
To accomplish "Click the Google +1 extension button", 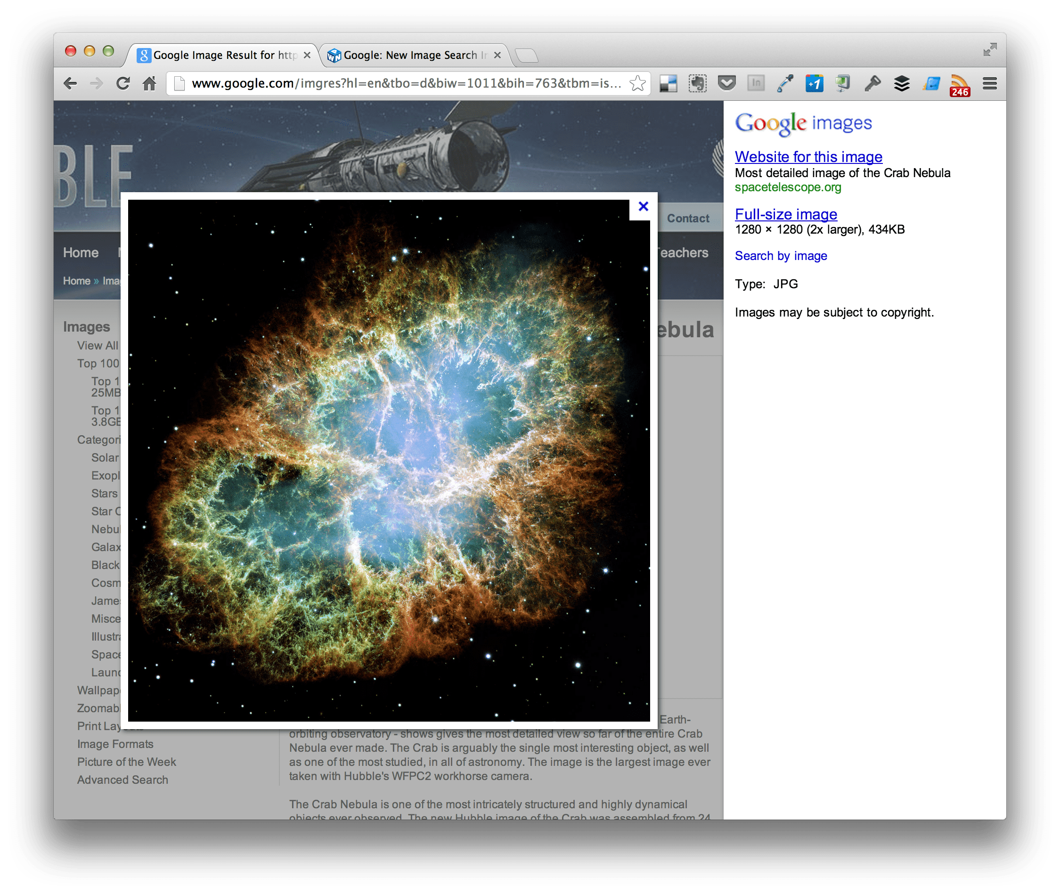I will coord(814,83).
